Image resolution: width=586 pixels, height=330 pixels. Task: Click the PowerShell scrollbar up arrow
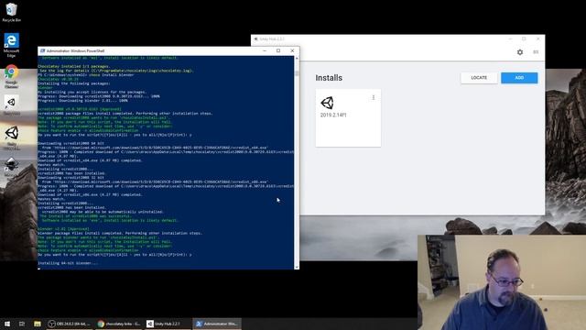click(x=297, y=59)
